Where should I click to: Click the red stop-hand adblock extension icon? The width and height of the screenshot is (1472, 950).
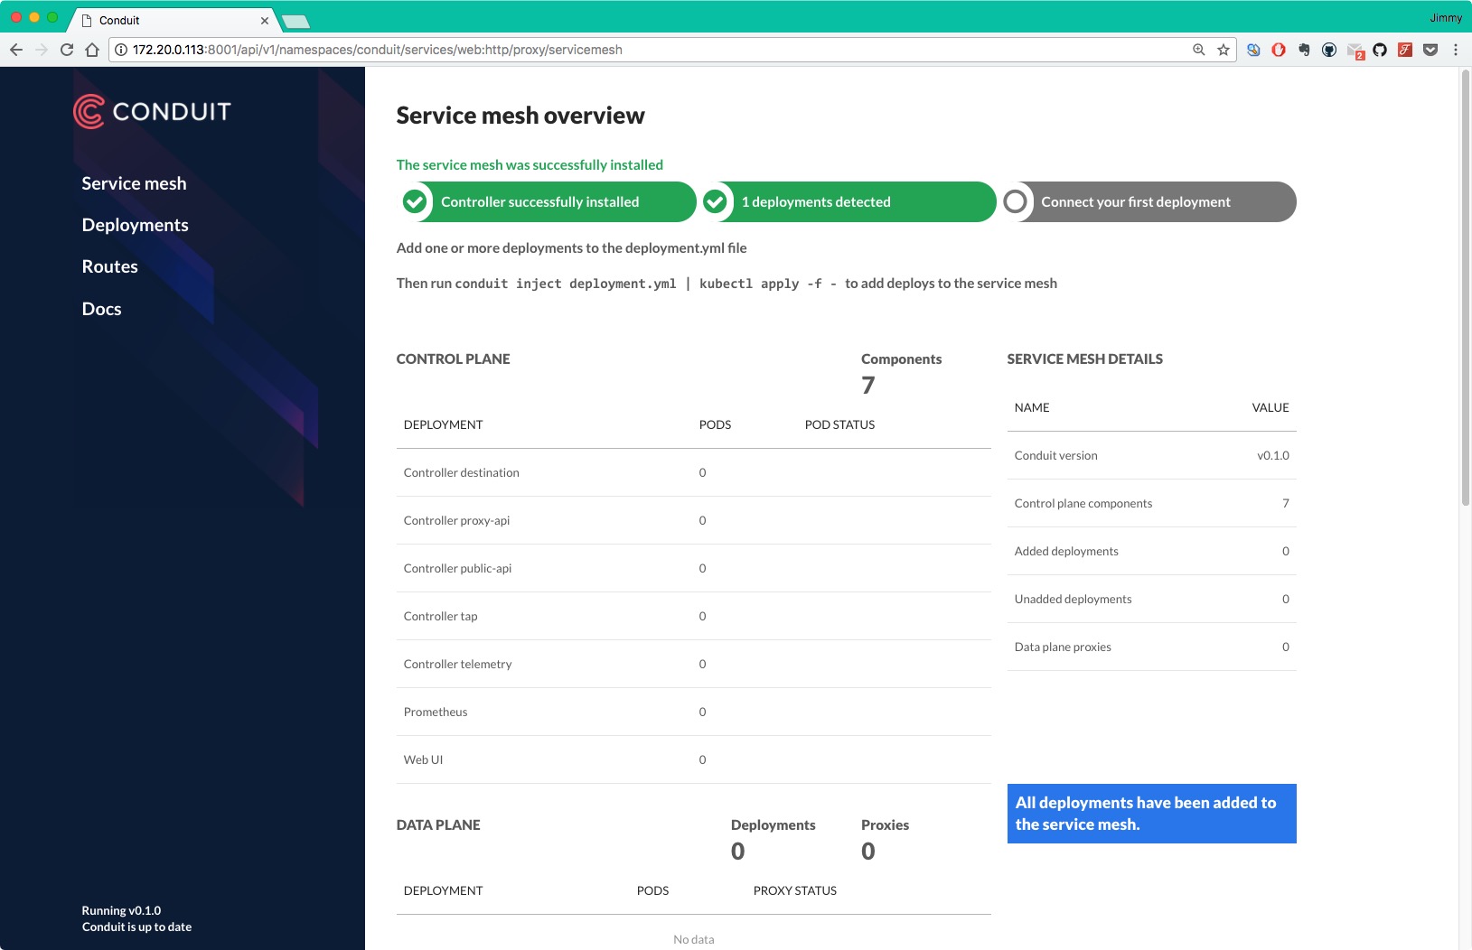click(1279, 50)
